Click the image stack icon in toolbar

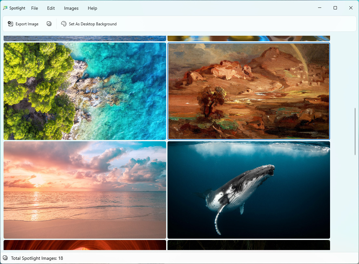49,24
